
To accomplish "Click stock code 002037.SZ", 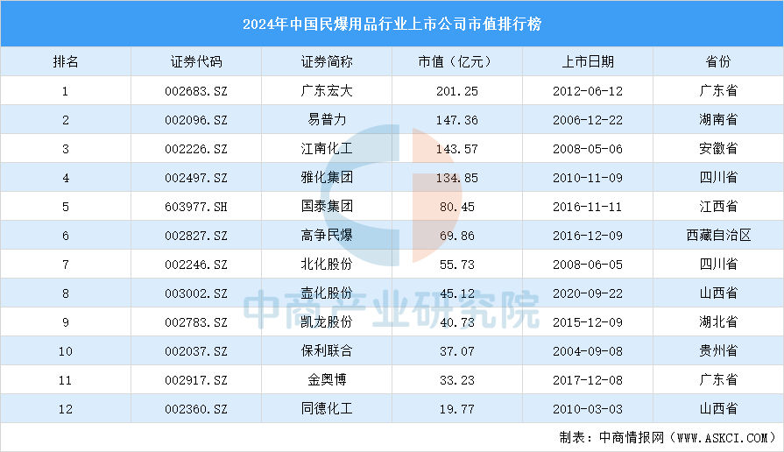I will 196,352.
